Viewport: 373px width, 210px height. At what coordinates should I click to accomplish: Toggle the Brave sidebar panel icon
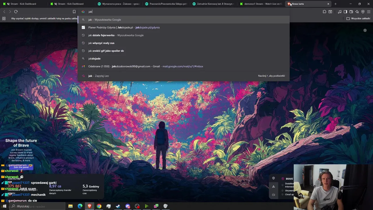tap(345, 12)
